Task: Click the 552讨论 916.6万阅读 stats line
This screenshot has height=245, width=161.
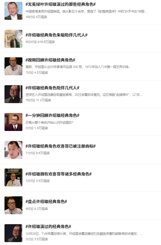Action: pyautogui.click(x=40, y=42)
